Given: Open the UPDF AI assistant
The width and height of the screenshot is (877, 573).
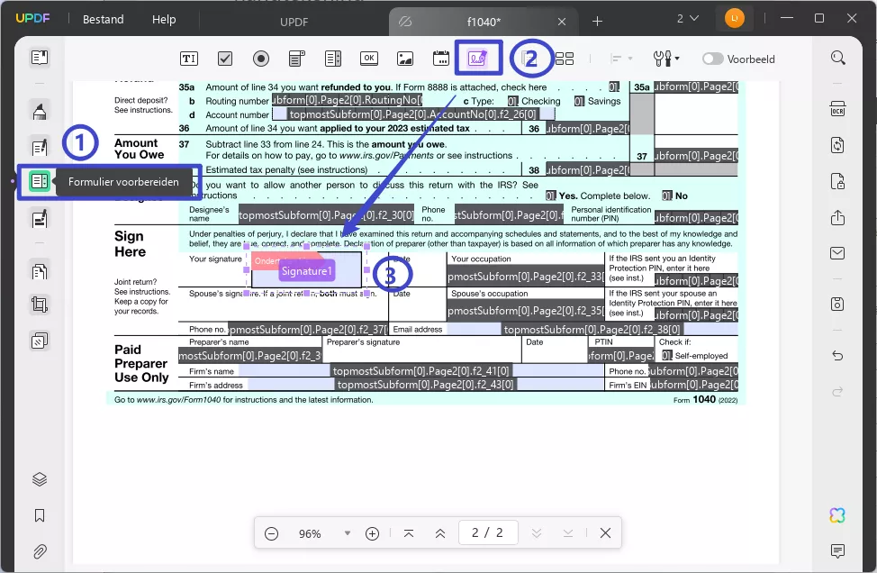Looking at the screenshot, I should 837,514.
